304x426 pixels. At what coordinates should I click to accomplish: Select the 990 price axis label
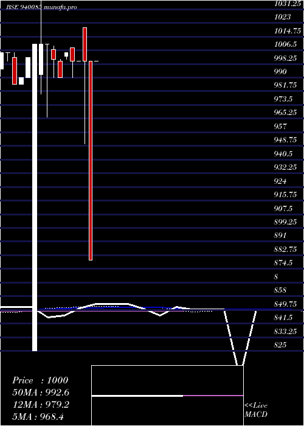click(280, 71)
